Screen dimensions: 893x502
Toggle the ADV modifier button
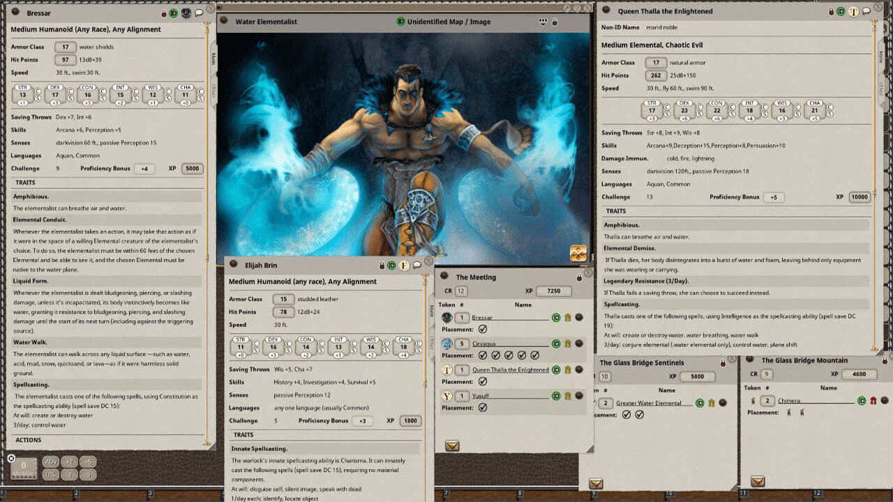point(51,462)
